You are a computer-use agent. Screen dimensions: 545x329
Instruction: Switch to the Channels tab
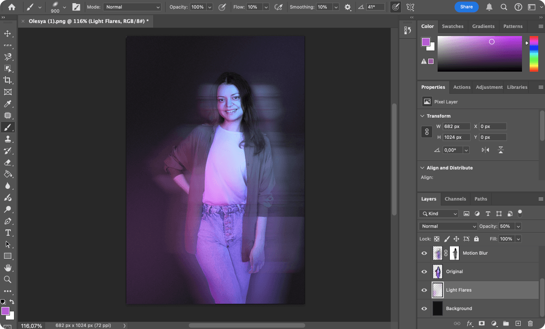pos(455,199)
